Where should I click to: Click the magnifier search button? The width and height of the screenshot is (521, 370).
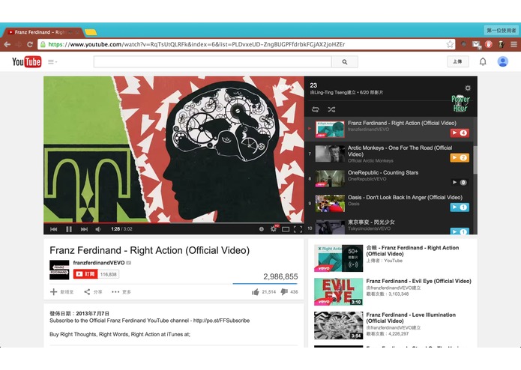[x=345, y=61]
